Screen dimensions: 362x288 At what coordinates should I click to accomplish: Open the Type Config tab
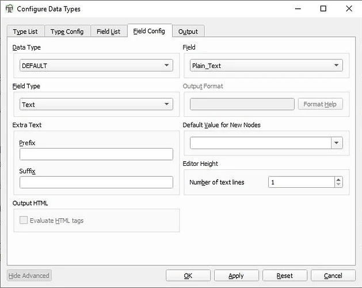67,32
